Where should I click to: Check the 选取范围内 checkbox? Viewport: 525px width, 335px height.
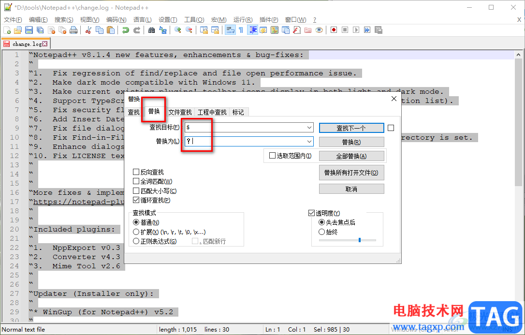[272, 156]
